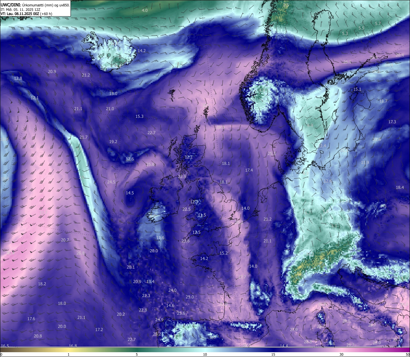Click the '15' tick label on color scale
The image size is (410, 357).
click(273, 354)
